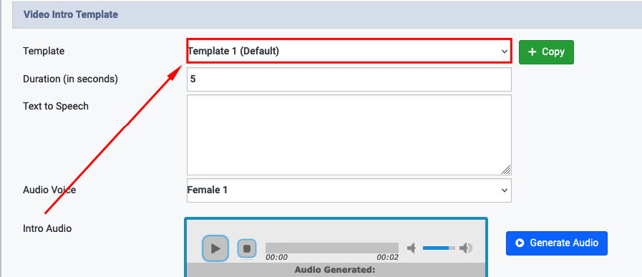Grab the textarea resize handle
642x277 pixels.
point(506,170)
